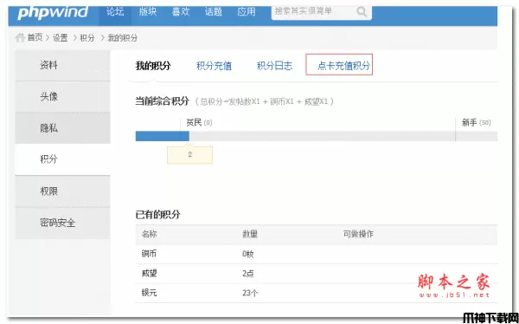
Task: Click the 铜币 row name
Action: point(150,254)
